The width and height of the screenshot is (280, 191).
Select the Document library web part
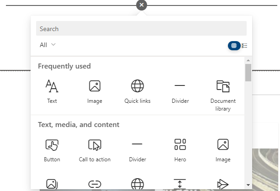tap(223, 95)
